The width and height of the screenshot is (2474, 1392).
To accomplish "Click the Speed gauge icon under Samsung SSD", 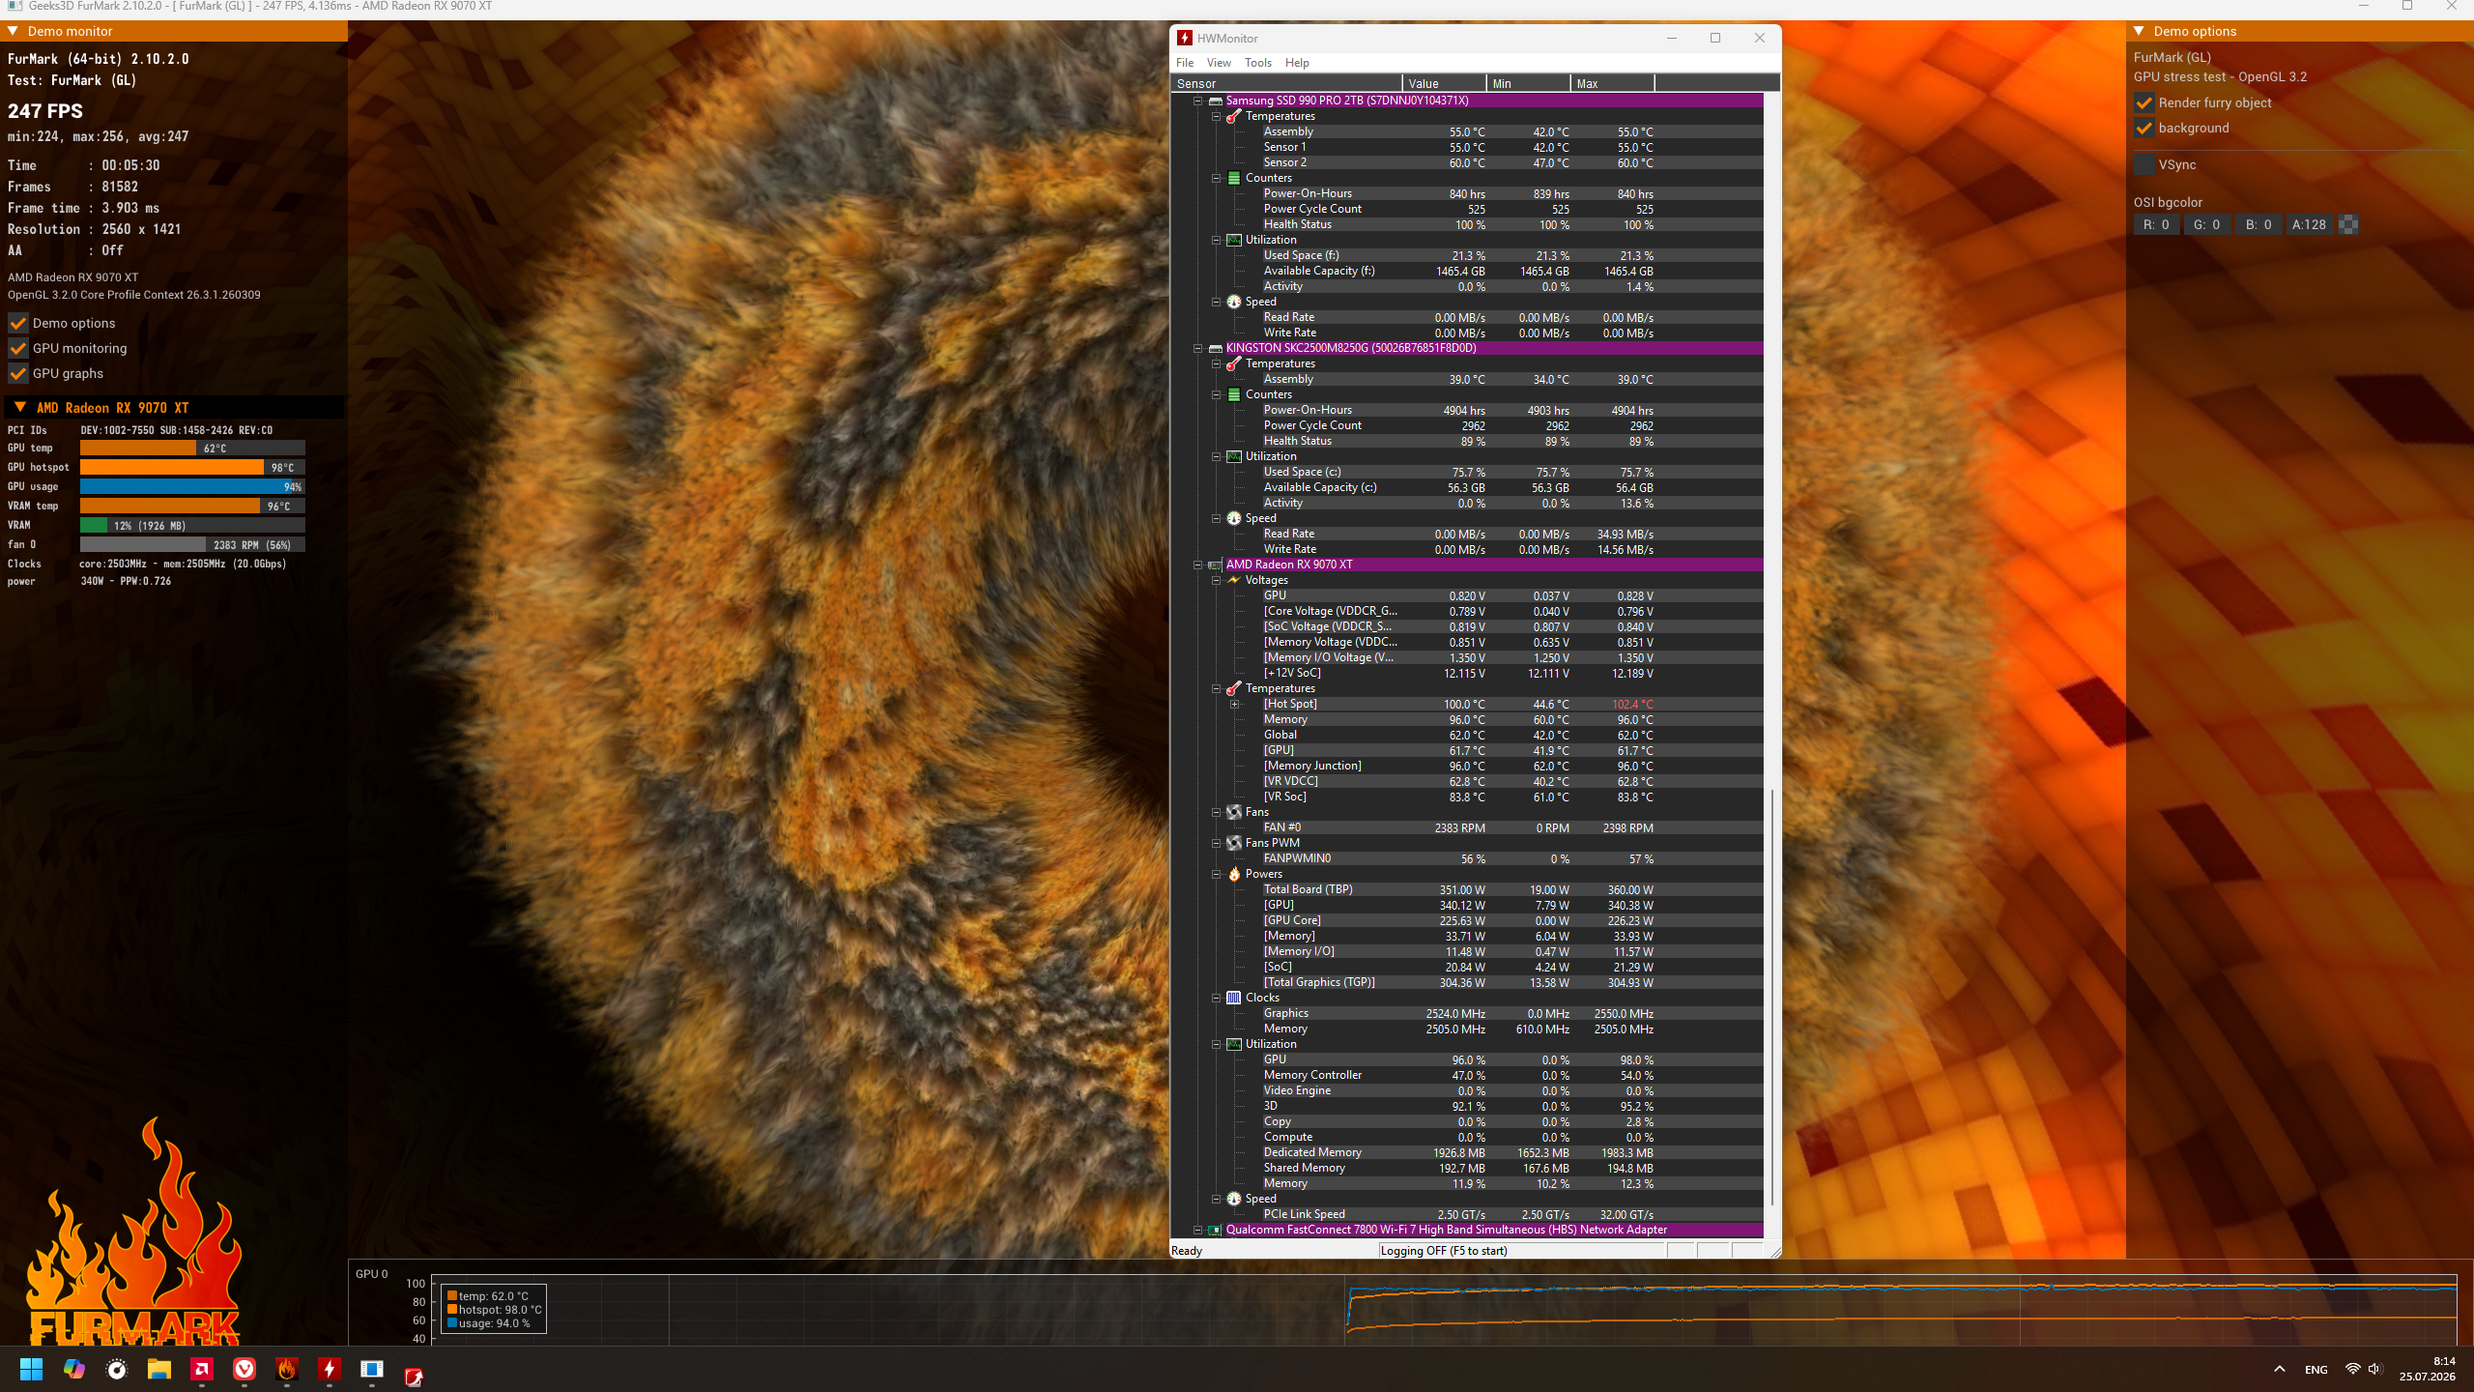I will [x=1234, y=302].
